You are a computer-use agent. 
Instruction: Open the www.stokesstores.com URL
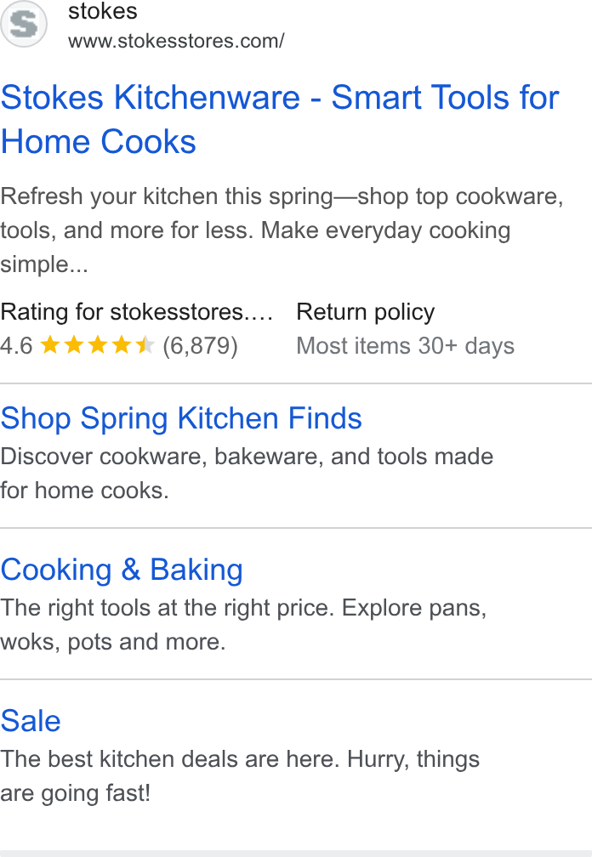tap(176, 41)
